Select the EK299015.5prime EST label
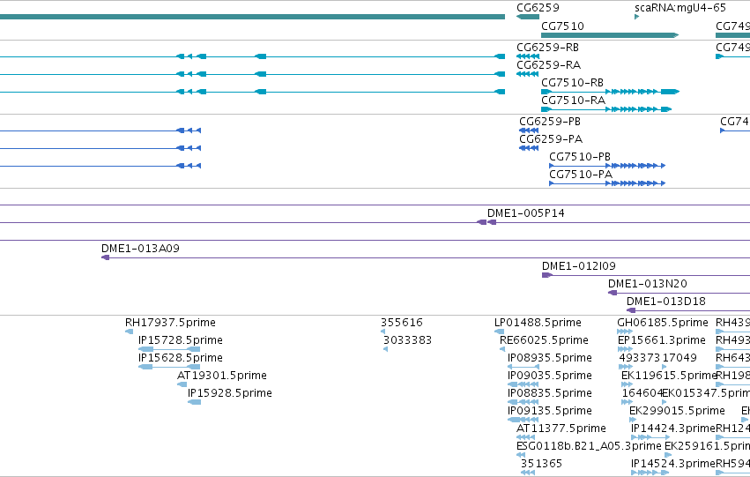 pyautogui.click(x=677, y=411)
